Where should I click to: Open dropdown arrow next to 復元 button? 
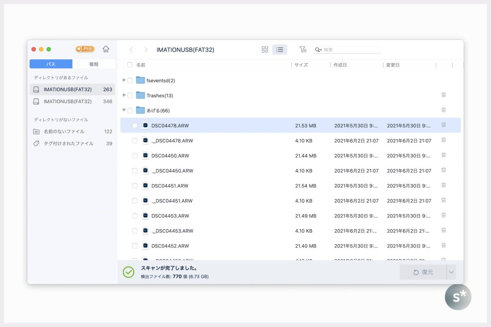[x=451, y=272]
